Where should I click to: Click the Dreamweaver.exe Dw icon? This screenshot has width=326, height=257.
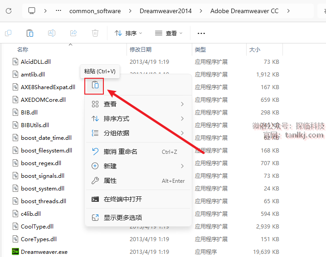pos(15,252)
